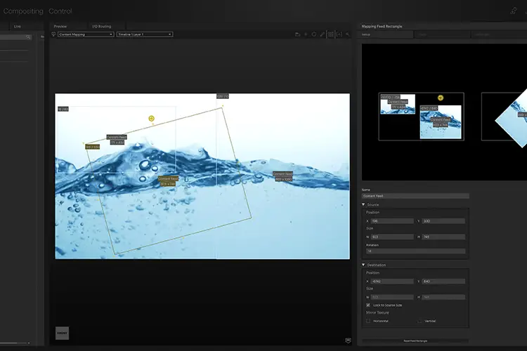Image resolution: width=527 pixels, height=351 pixels.
Task: Collapse the Source section
Action: click(x=363, y=204)
